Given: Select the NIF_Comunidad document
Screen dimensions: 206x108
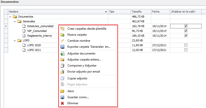Looking at the screenshot, I should 37,31.
